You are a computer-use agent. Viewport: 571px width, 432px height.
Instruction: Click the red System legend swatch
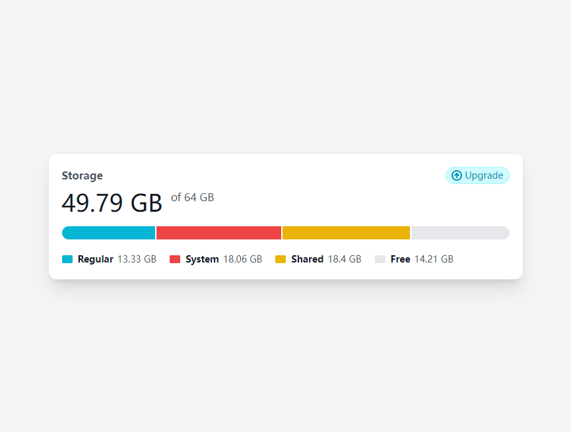tap(175, 259)
